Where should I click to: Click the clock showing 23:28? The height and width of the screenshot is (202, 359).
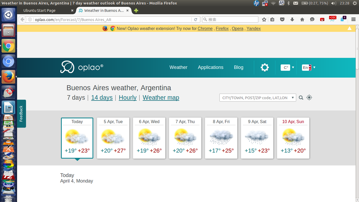tap(344, 3)
